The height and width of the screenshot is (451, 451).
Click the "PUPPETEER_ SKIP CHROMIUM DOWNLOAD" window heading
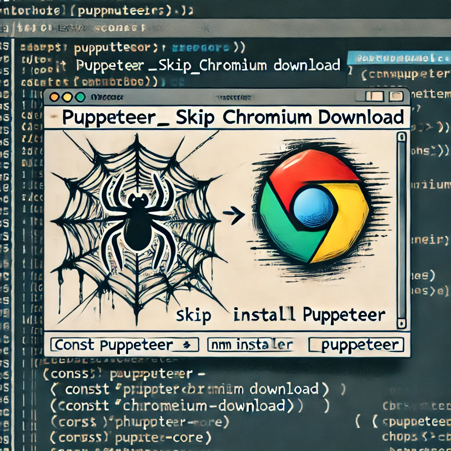click(x=233, y=118)
